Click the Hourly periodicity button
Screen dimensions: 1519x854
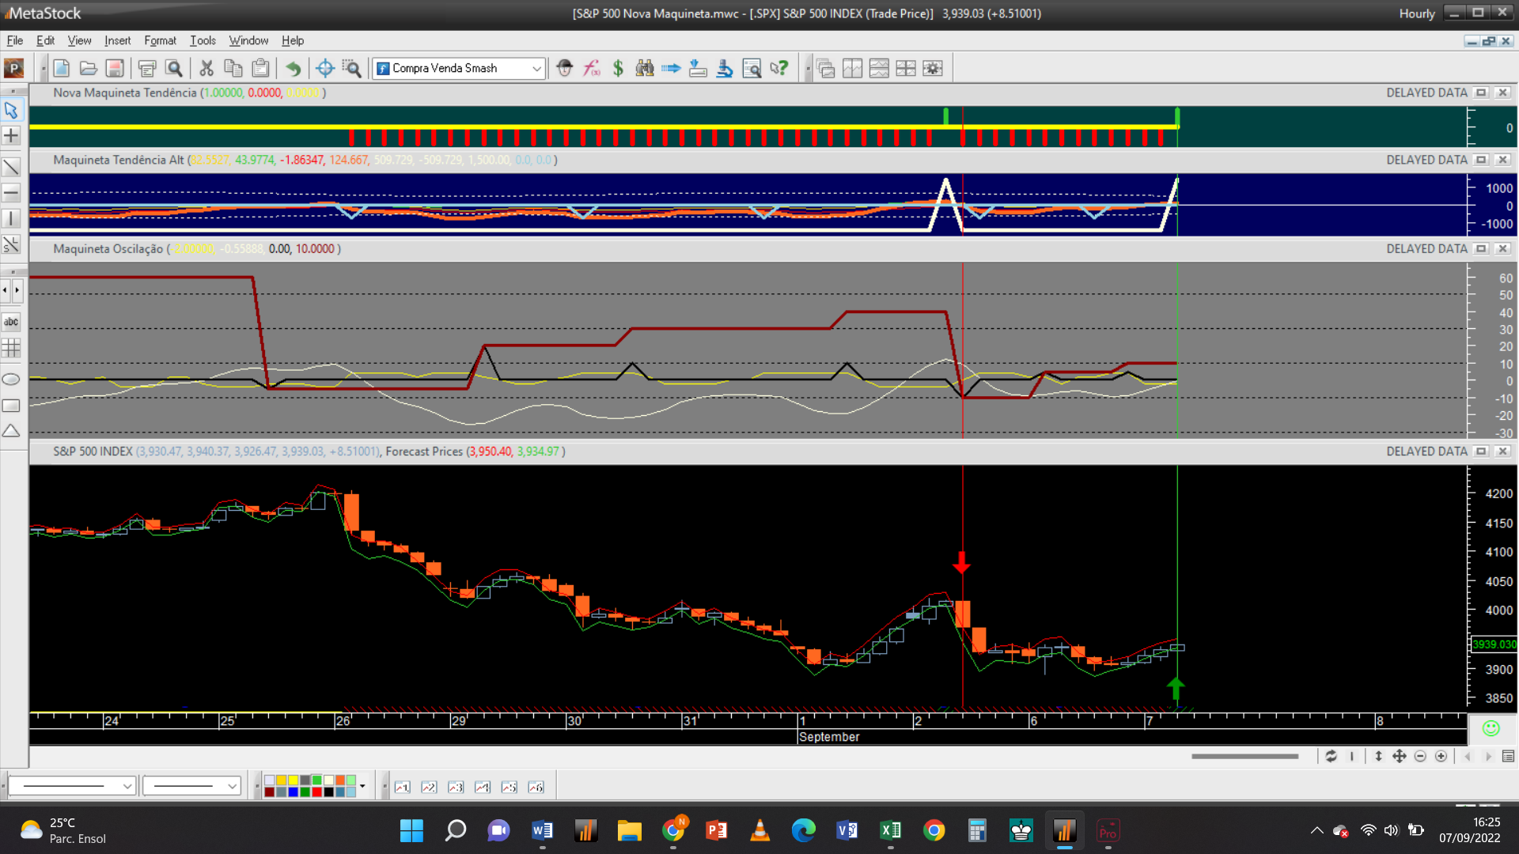coord(1416,13)
